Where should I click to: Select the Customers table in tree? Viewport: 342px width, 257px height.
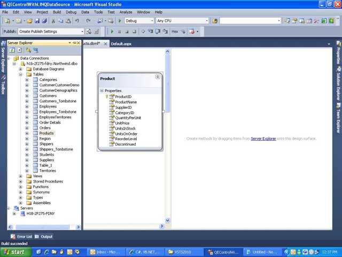click(48, 96)
